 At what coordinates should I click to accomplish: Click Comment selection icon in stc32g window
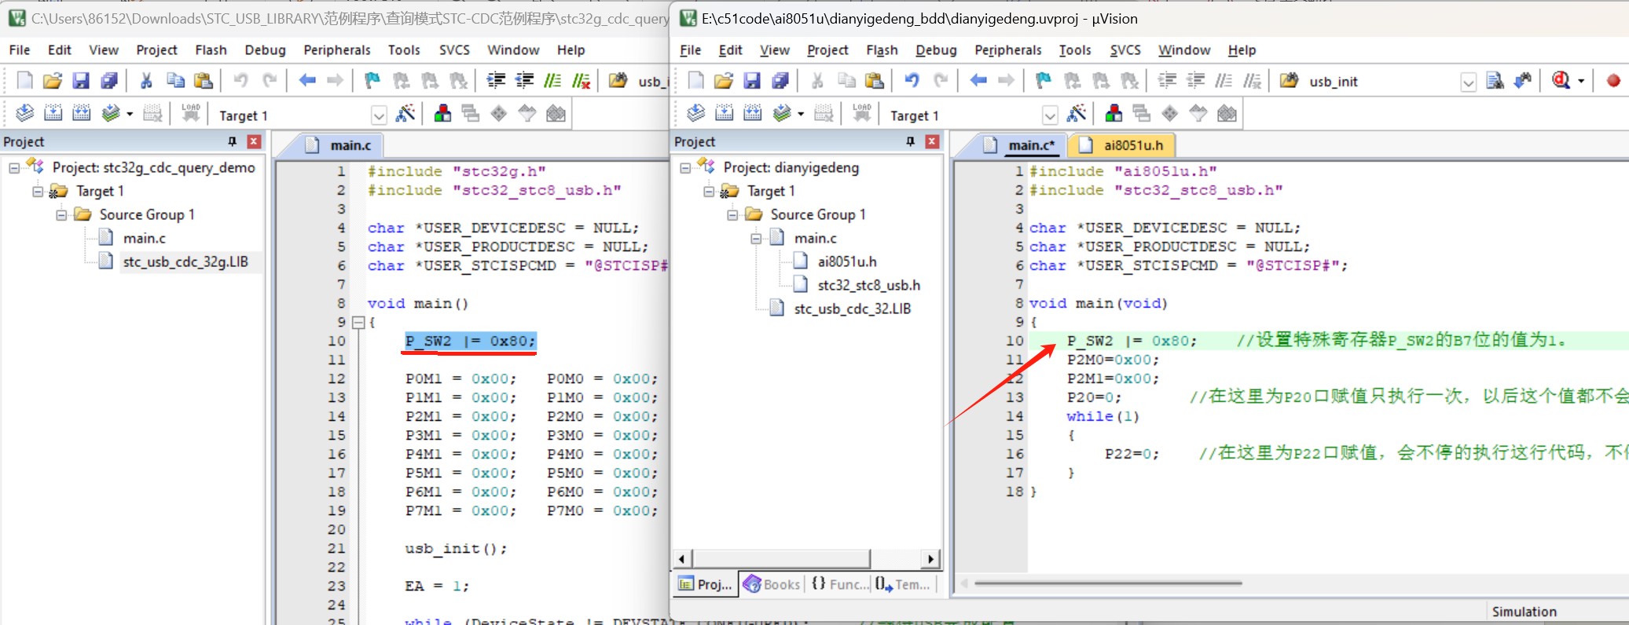click(553, 81)
